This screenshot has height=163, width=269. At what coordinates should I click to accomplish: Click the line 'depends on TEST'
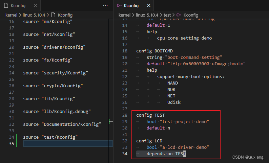(x=166, y=154)
